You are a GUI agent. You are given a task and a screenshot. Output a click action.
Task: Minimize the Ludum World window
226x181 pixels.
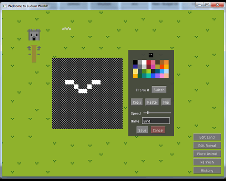coord(200,5)
